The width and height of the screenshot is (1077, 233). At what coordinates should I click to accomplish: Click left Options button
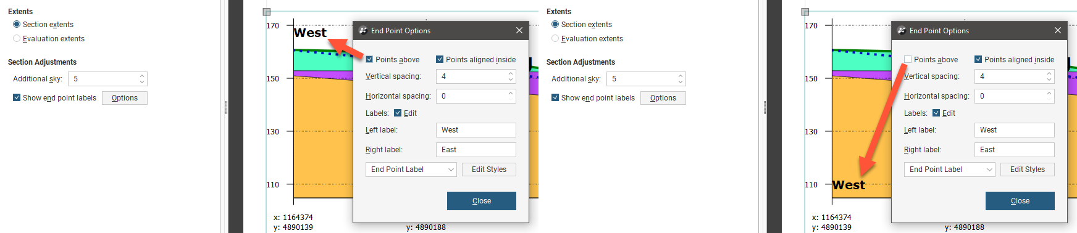point(125,98)
